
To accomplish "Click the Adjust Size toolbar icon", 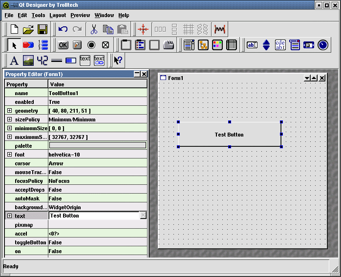I will 143,29.
